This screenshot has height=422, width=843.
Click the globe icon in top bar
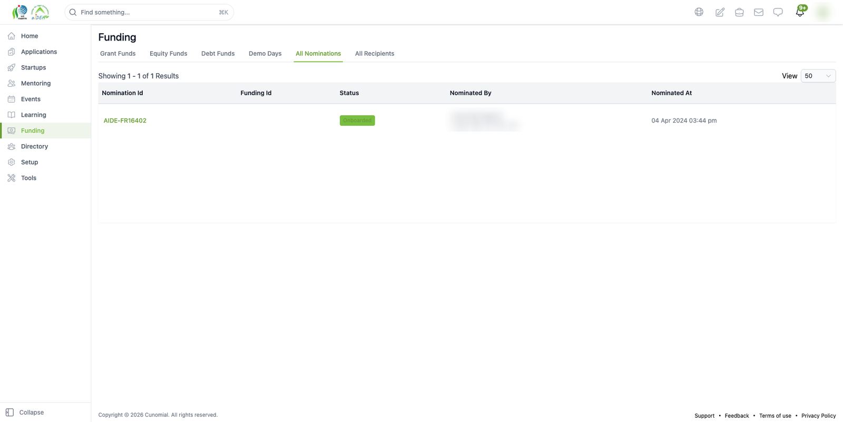[699, 12]
